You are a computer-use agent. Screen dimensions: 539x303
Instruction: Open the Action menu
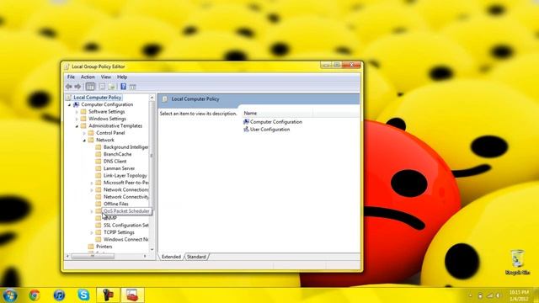pos(88,77)
